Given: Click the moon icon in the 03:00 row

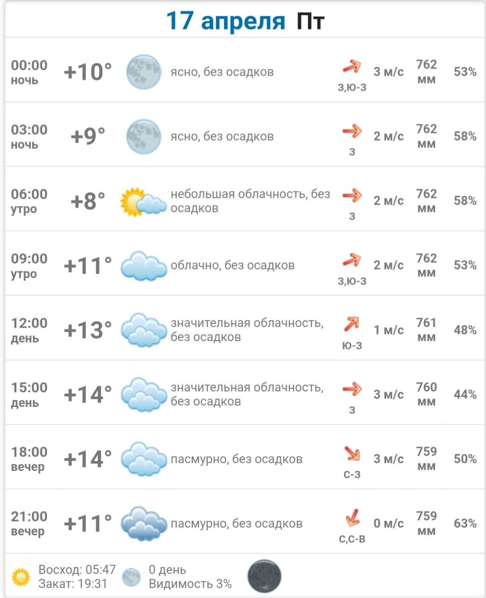Looking at the screenshot, I should coord(144,136).
